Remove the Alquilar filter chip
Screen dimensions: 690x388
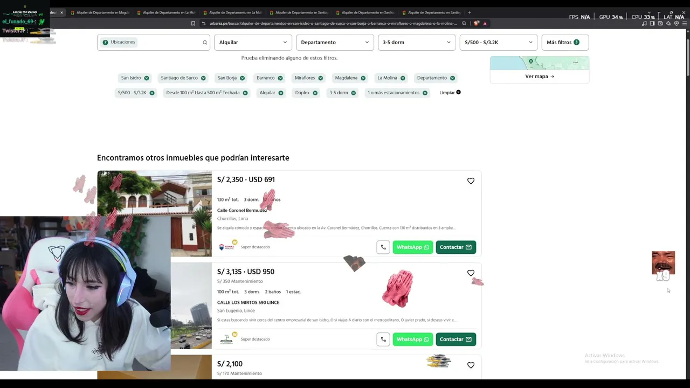click(x=281, y=93)
